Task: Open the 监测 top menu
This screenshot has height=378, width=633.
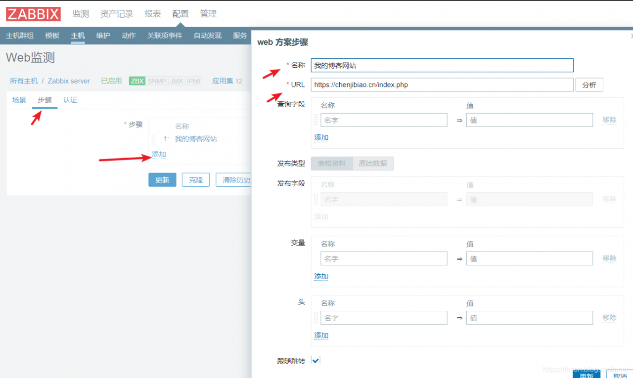Action: click(x=81, y=14)
